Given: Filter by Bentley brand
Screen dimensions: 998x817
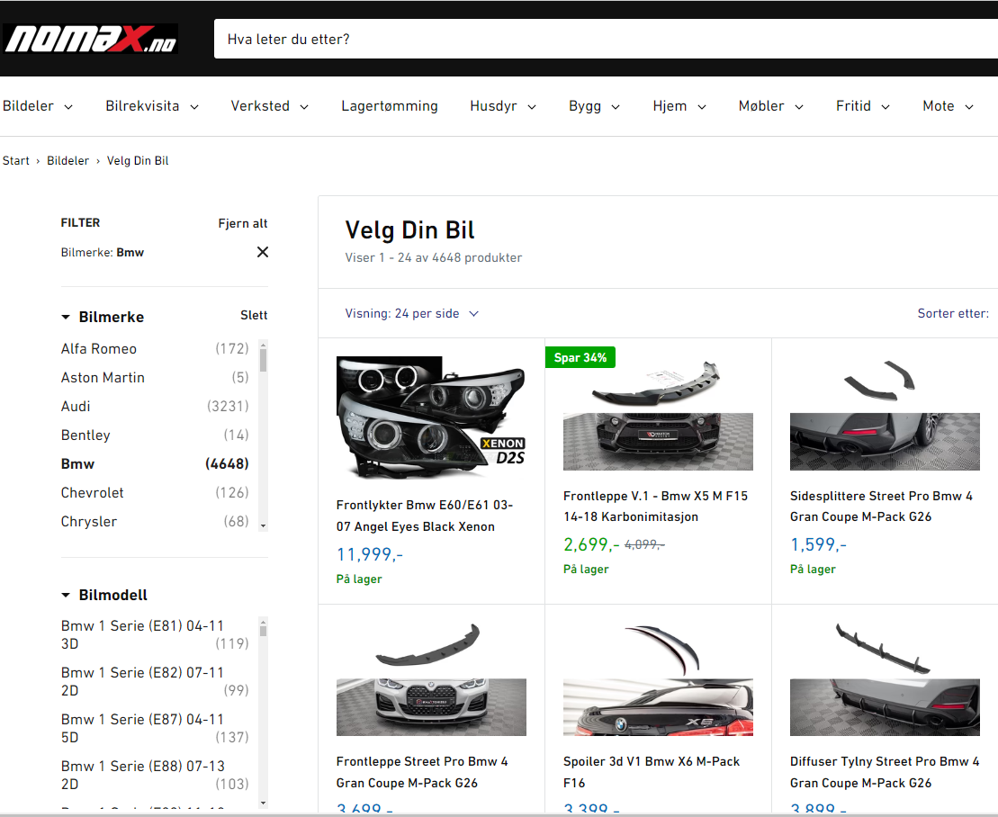Looking at the screenshot, I should 155,435.
